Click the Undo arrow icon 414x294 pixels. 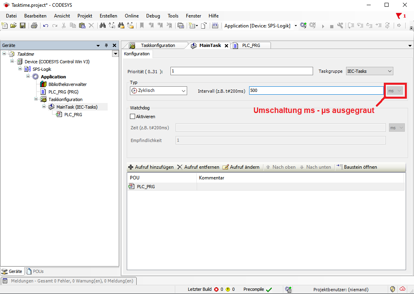point(46,26)
